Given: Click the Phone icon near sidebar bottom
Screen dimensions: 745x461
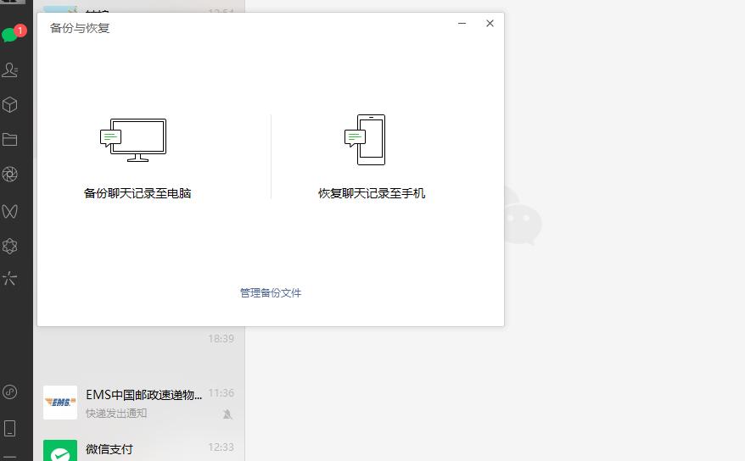Looking at the screenshot, I should pos(10,428).
